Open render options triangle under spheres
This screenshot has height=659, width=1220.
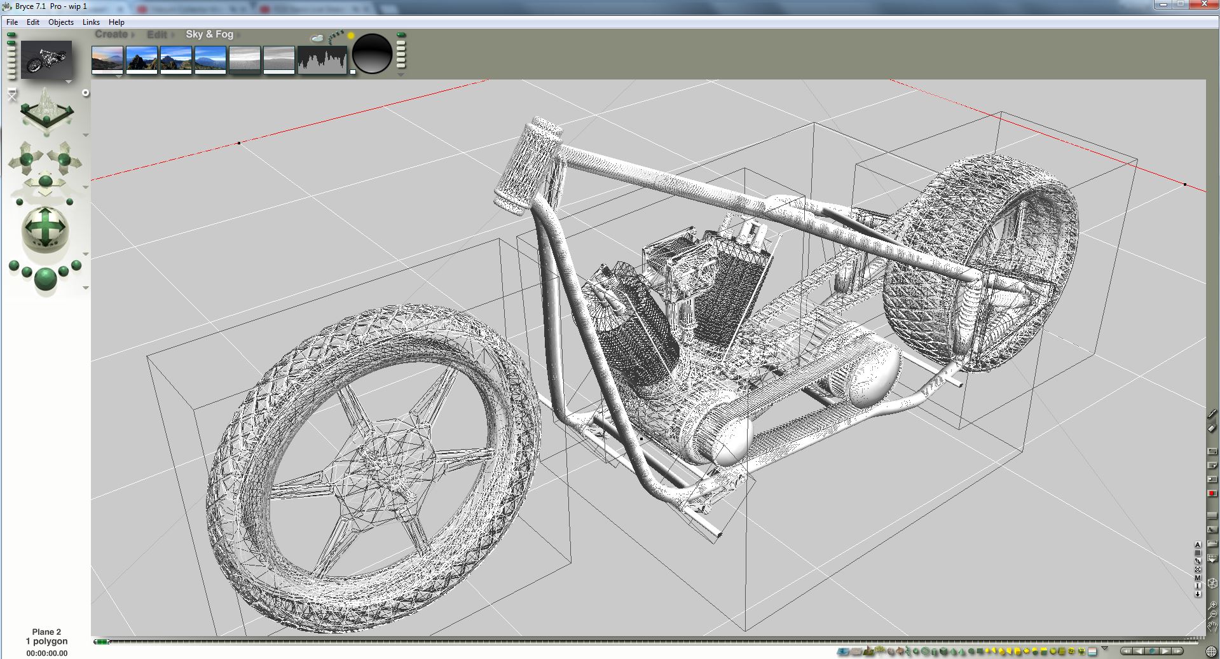click(x=86, y=288)
